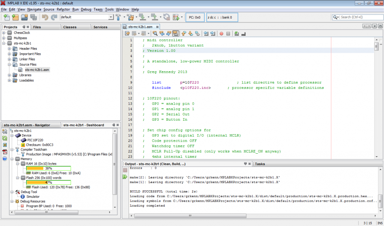Select sts-mc-k2b1.asm in Source Files
384x226 pixels.
(37, 70)
